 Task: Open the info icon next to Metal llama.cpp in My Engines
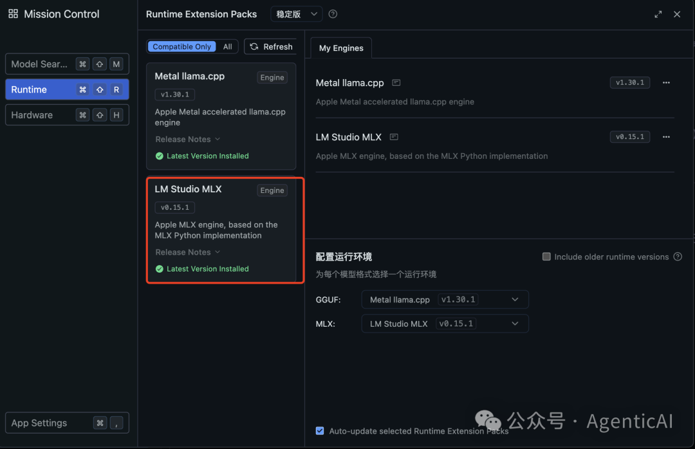(x=396, y=83)
